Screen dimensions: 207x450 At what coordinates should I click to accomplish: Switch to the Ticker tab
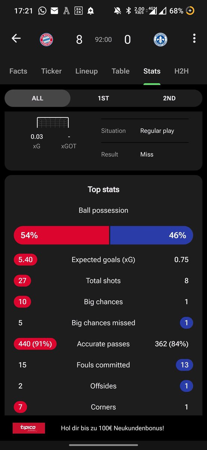coord(52,71)
